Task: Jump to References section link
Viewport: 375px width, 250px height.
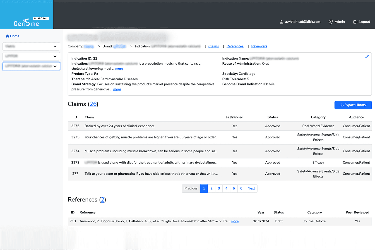Action: click(235, 46)
